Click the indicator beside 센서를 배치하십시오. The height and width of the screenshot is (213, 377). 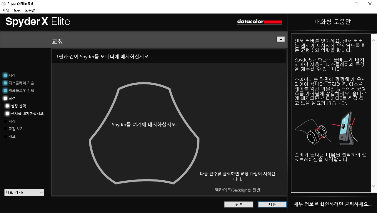(7, 114)
